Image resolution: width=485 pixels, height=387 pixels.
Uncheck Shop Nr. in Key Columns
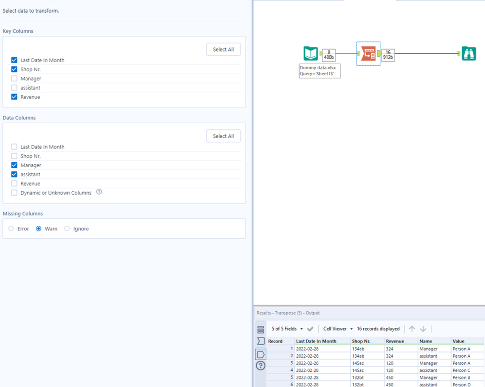click(x=14, y=69)
